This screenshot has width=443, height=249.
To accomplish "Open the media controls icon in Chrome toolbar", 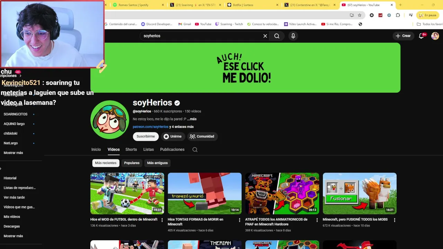I will click(410, 15).
